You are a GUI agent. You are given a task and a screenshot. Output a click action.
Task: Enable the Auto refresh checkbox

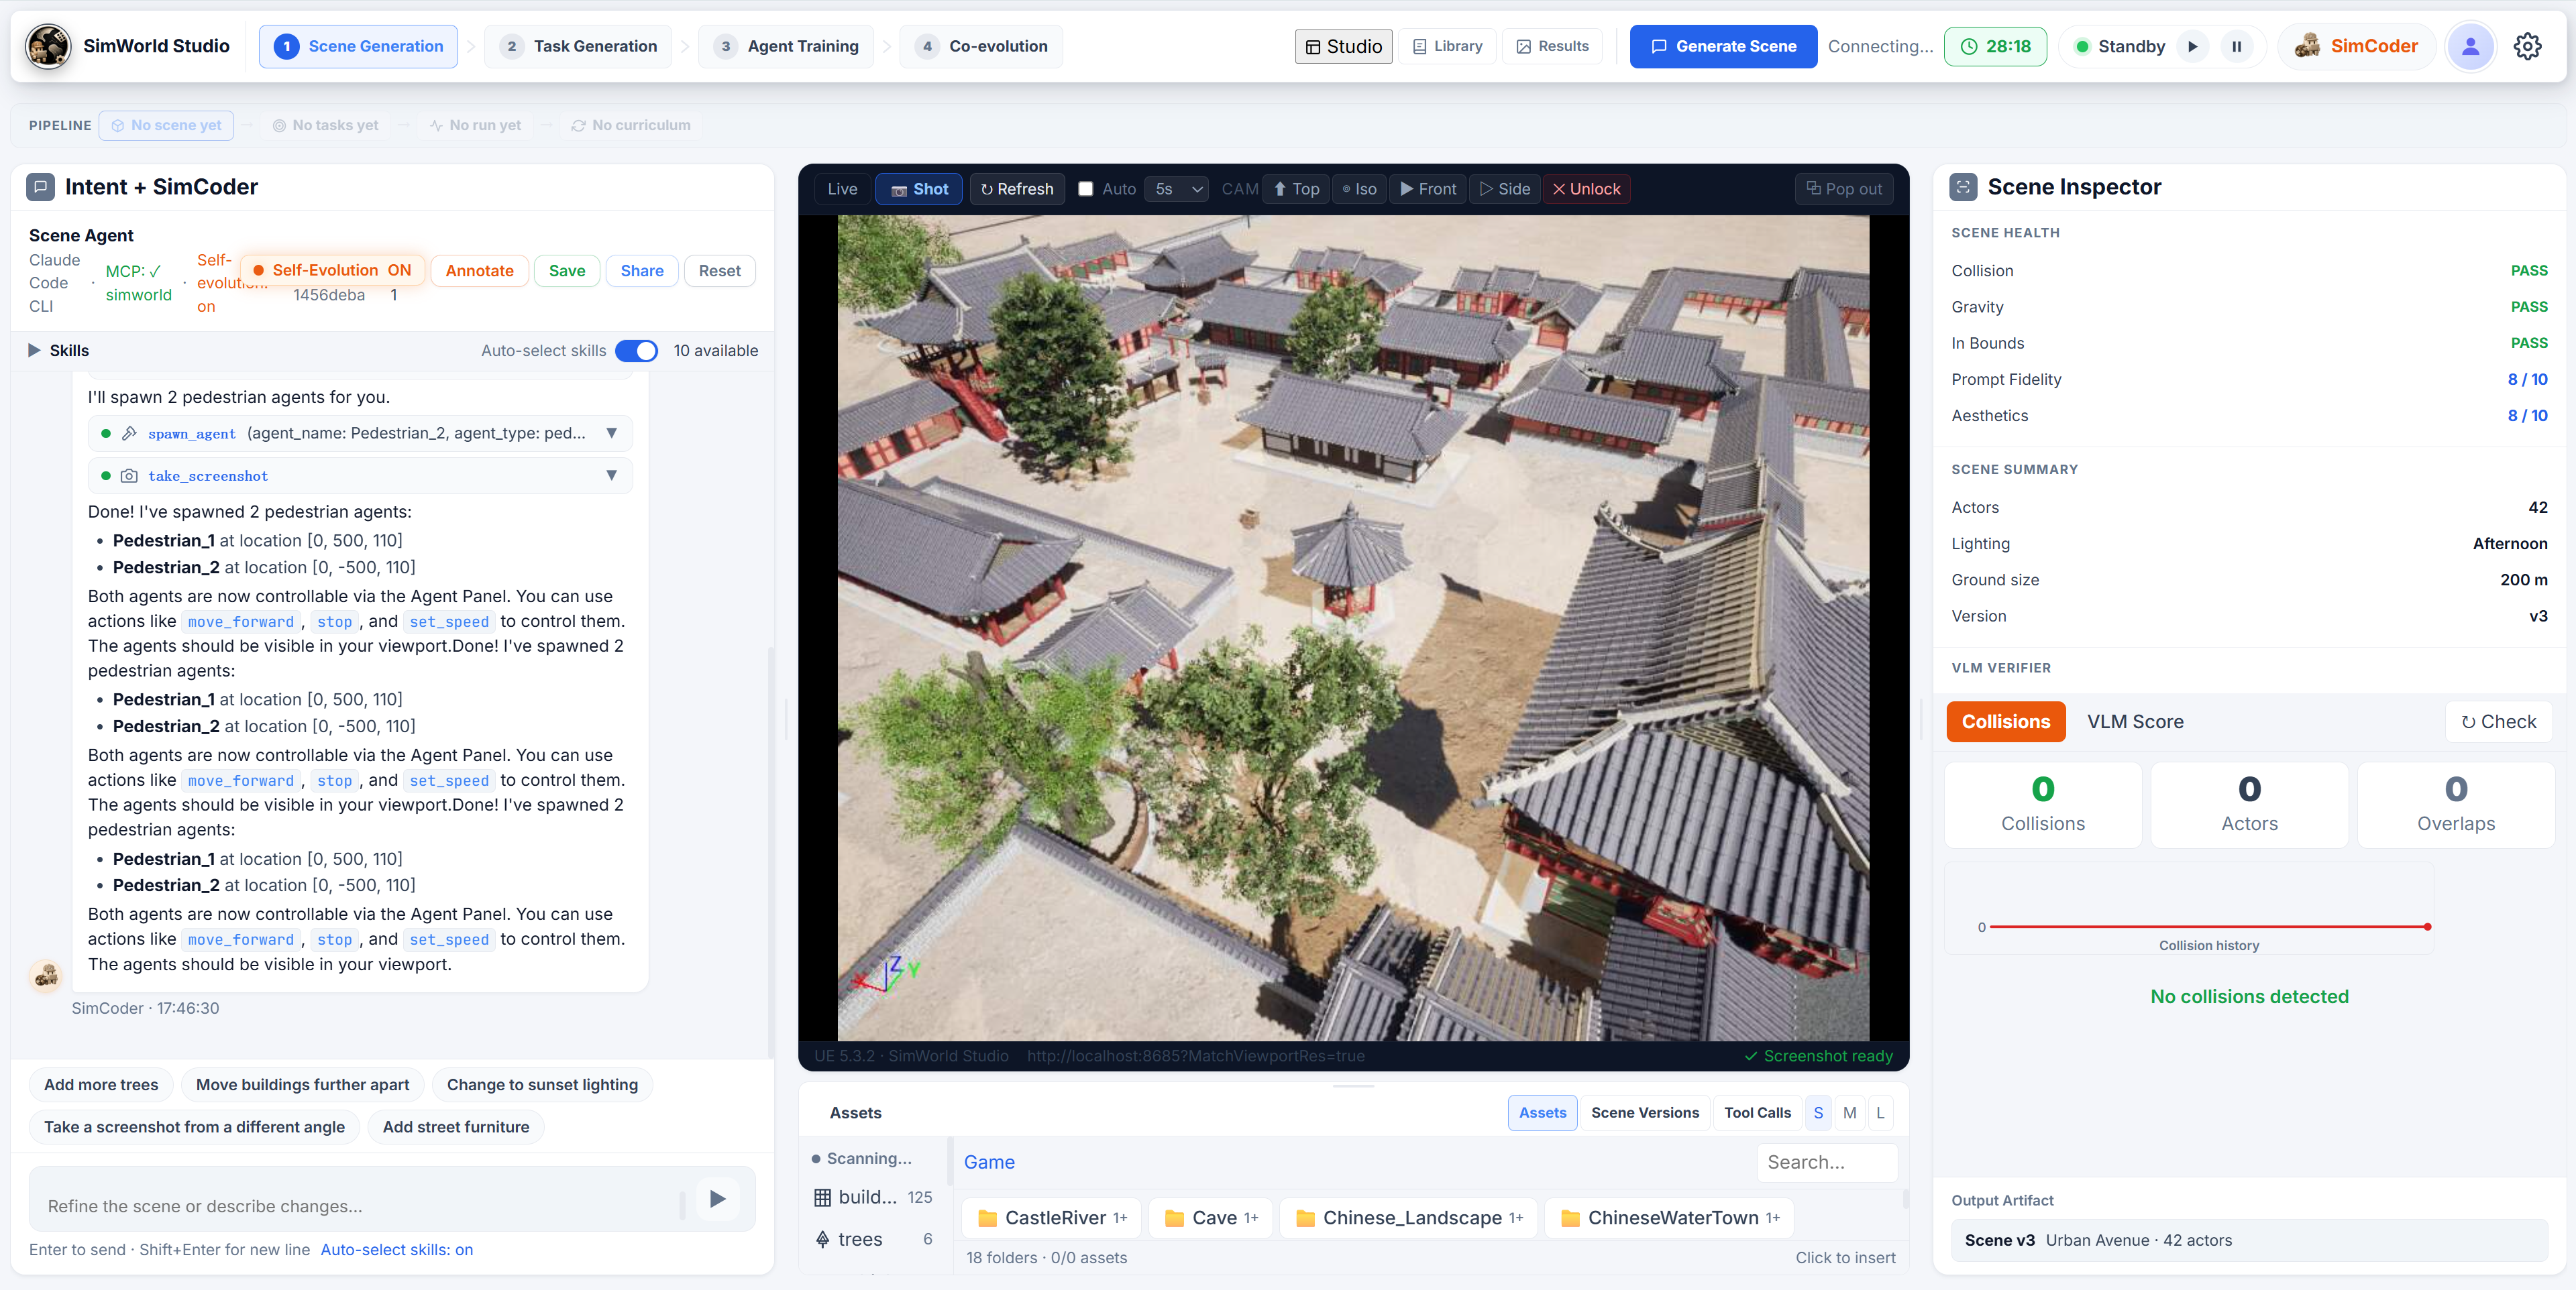coord(1085,189)
